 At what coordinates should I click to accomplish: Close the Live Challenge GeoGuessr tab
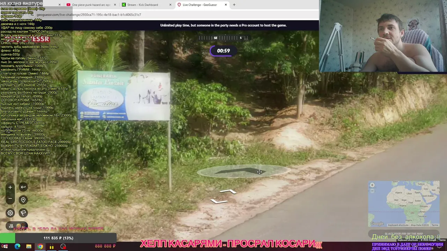226,5
